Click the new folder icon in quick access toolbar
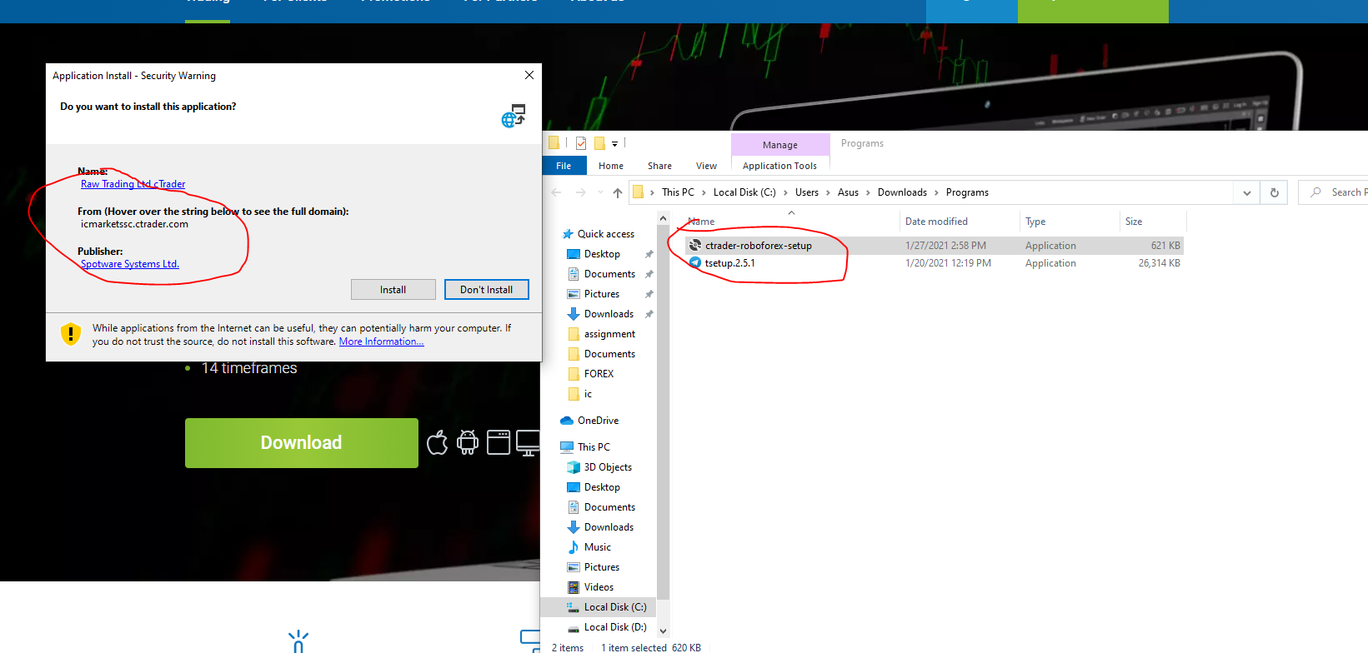Screen dimensions: 1368x653 (599, 143)
